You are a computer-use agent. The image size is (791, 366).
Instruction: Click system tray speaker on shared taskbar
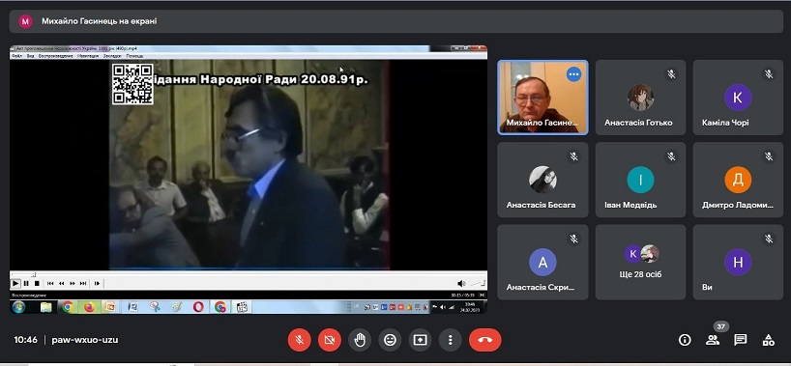click(x=443, y=307)
